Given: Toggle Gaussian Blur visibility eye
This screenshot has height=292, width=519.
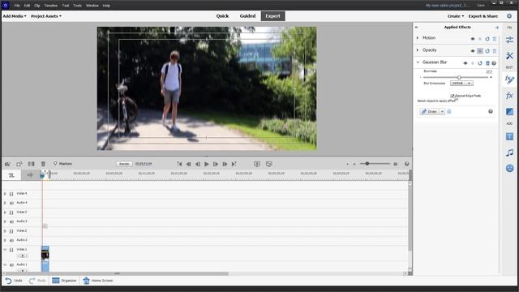Looking at the screenshot, I should [465, 63].
